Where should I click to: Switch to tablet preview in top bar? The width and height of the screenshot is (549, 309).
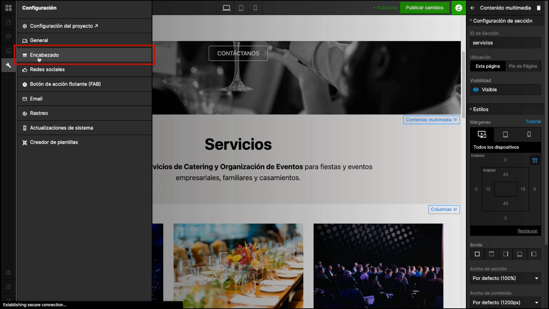coord(241,8)
